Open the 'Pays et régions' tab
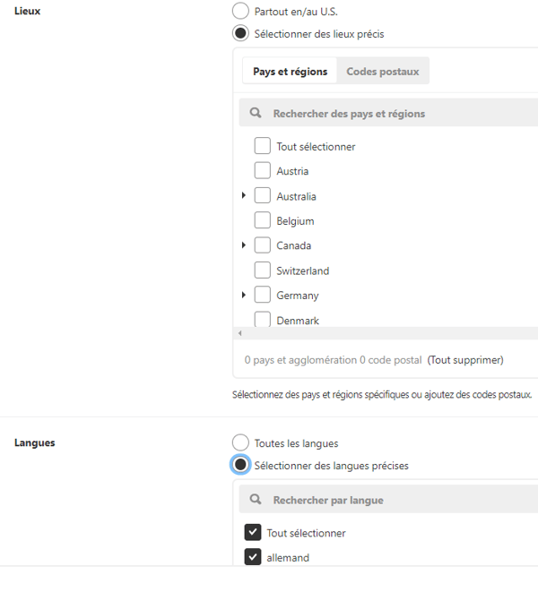 click(290, 72)
